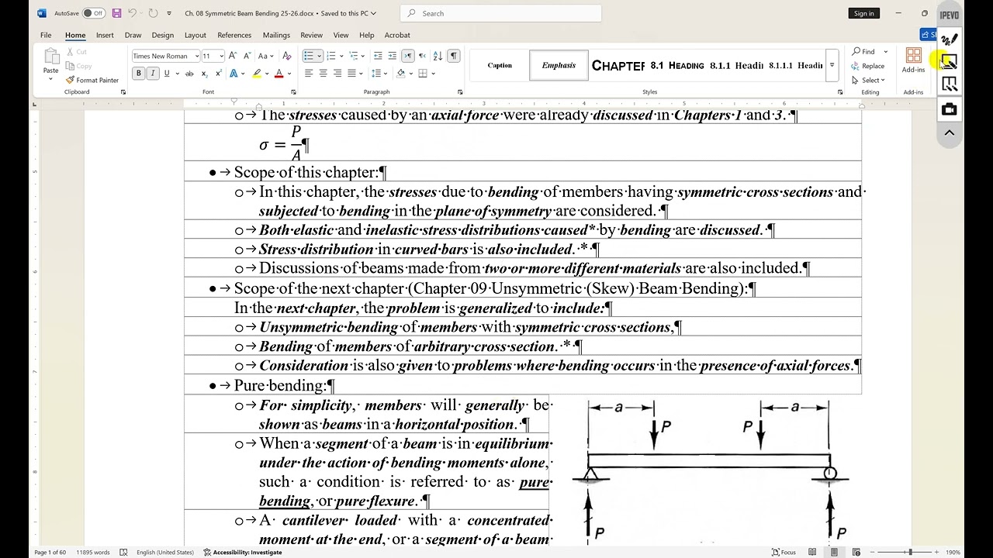Click the Paste clipboard icon
Screen dimensions: 993x558
[51, 57]
